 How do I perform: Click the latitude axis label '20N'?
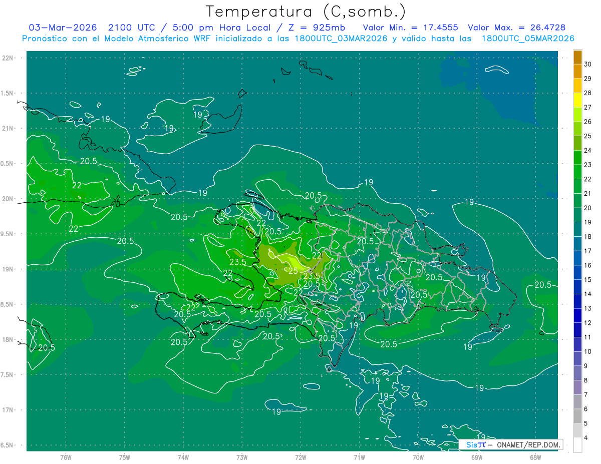point(9,199)
